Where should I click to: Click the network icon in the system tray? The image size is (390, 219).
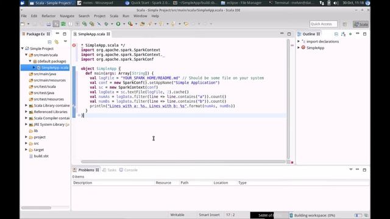pos(322,3)
